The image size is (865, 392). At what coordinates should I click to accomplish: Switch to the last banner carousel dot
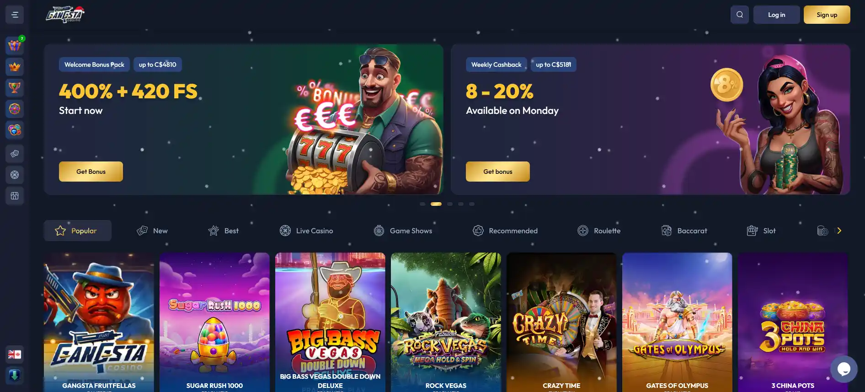[x=472, y=204]
